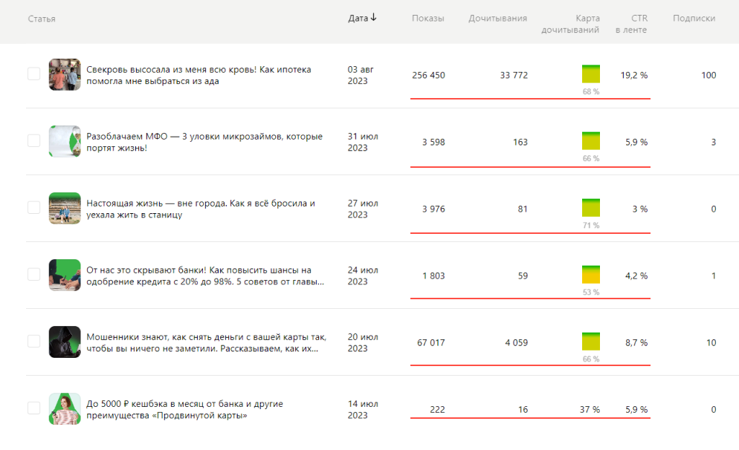Image resolution: width=739 pixels, height=450 pixels.
Task: Click the Статья column header
Action: pos(42,19)
